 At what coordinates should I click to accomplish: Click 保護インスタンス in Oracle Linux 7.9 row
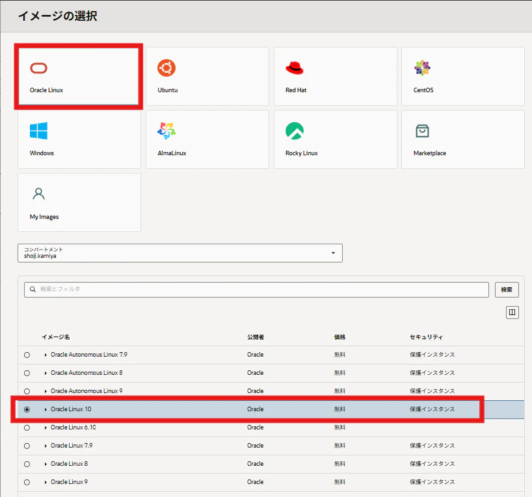432,446
